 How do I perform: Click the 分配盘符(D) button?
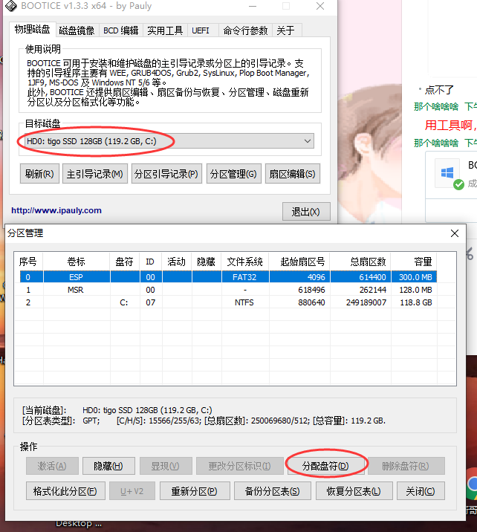click(325, 466)
